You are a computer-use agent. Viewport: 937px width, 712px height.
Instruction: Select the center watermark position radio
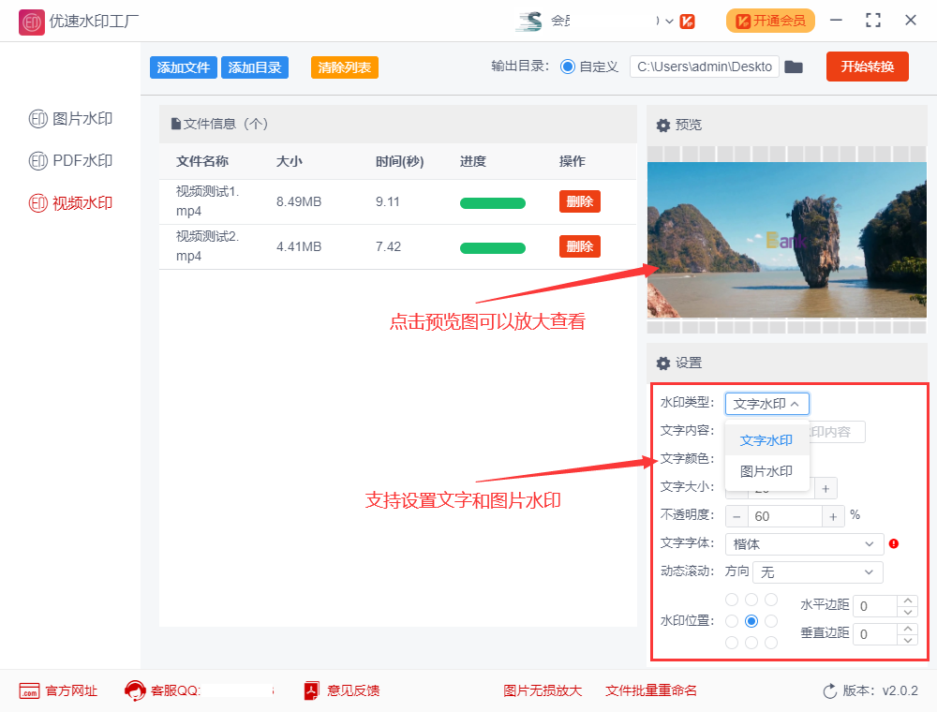click(x=751, y=620)
